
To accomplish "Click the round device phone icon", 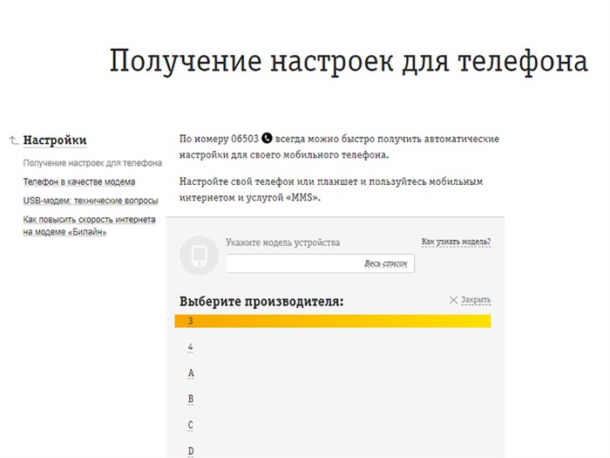I will 200,256.
